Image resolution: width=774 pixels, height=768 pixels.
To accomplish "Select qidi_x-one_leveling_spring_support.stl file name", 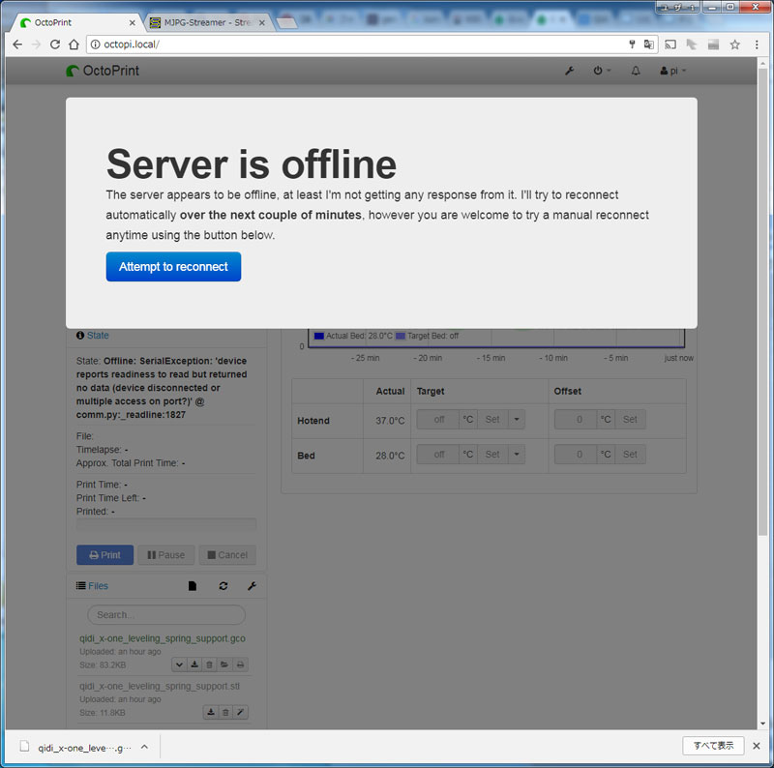I will [x=160, y=686].
